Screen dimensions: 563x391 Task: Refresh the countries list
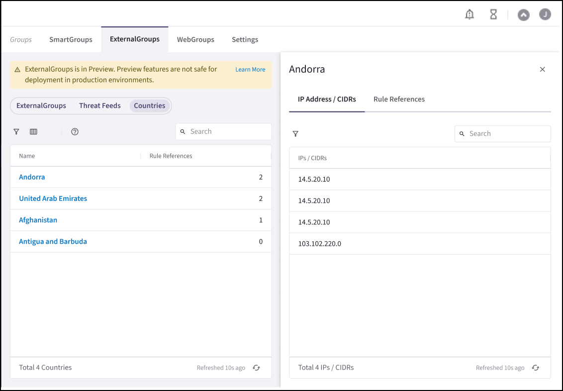[x=256, y=368]
